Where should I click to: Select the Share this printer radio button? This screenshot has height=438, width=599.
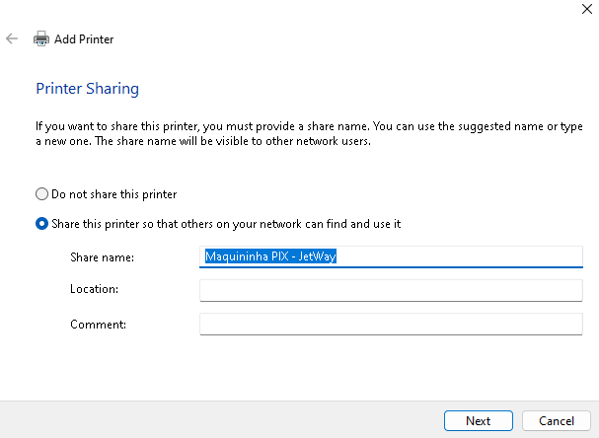tap(41, 224)
